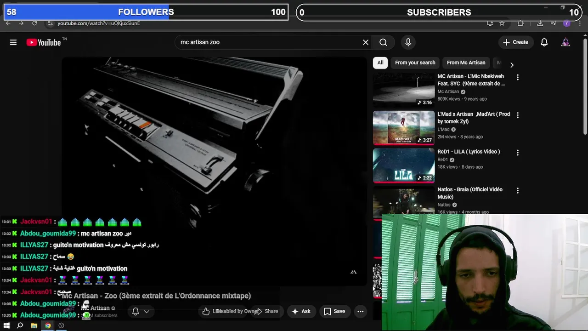Open the browser downloads icon
Viewport: 588px width, 331px height.
point(540,23)
